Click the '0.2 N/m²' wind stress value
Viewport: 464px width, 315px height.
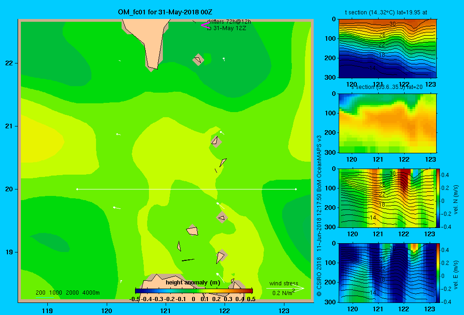click(x=284, y=293)
